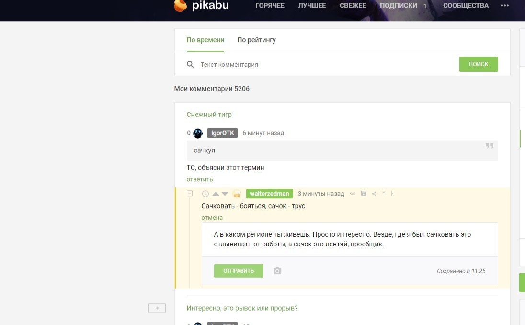This screenshot has width=525, height=325.
Task: Collapse walterzedman's comment thread
Action: point(190,194)
